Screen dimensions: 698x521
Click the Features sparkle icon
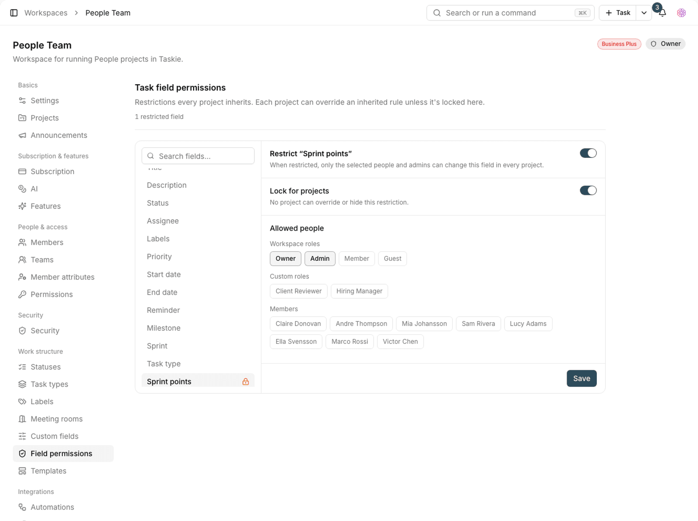coord(22,206)
